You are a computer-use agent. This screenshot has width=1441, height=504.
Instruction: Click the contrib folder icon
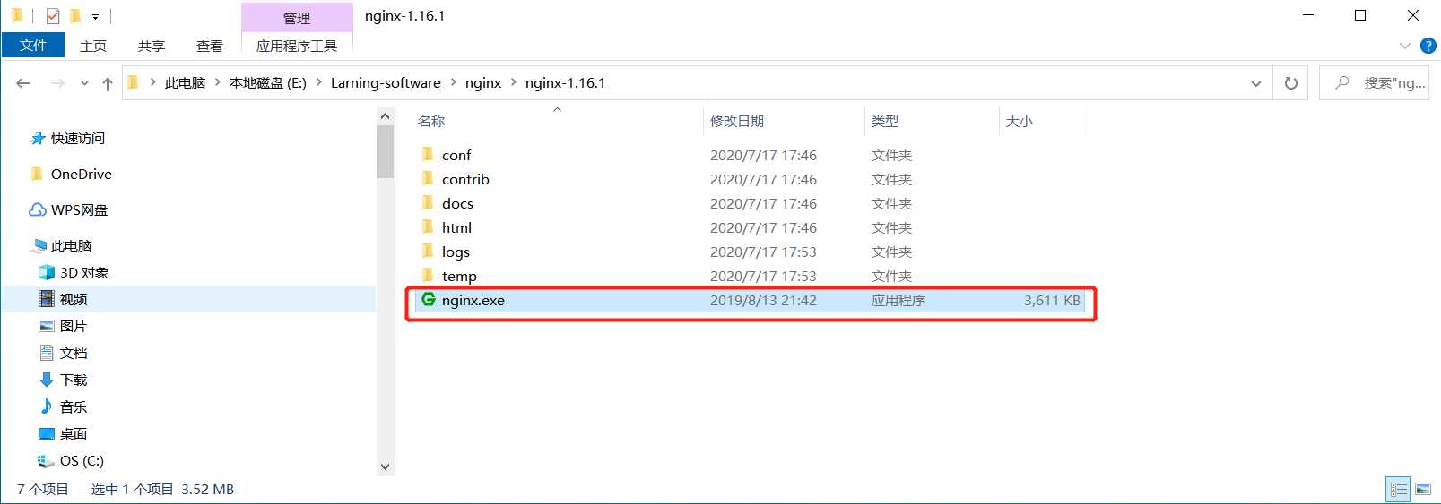click(x=428, y=179)
